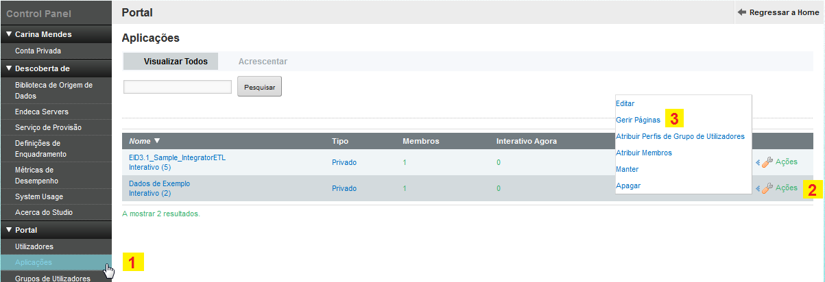Collapse the Portal sidebar section

(x=9, y=230)
